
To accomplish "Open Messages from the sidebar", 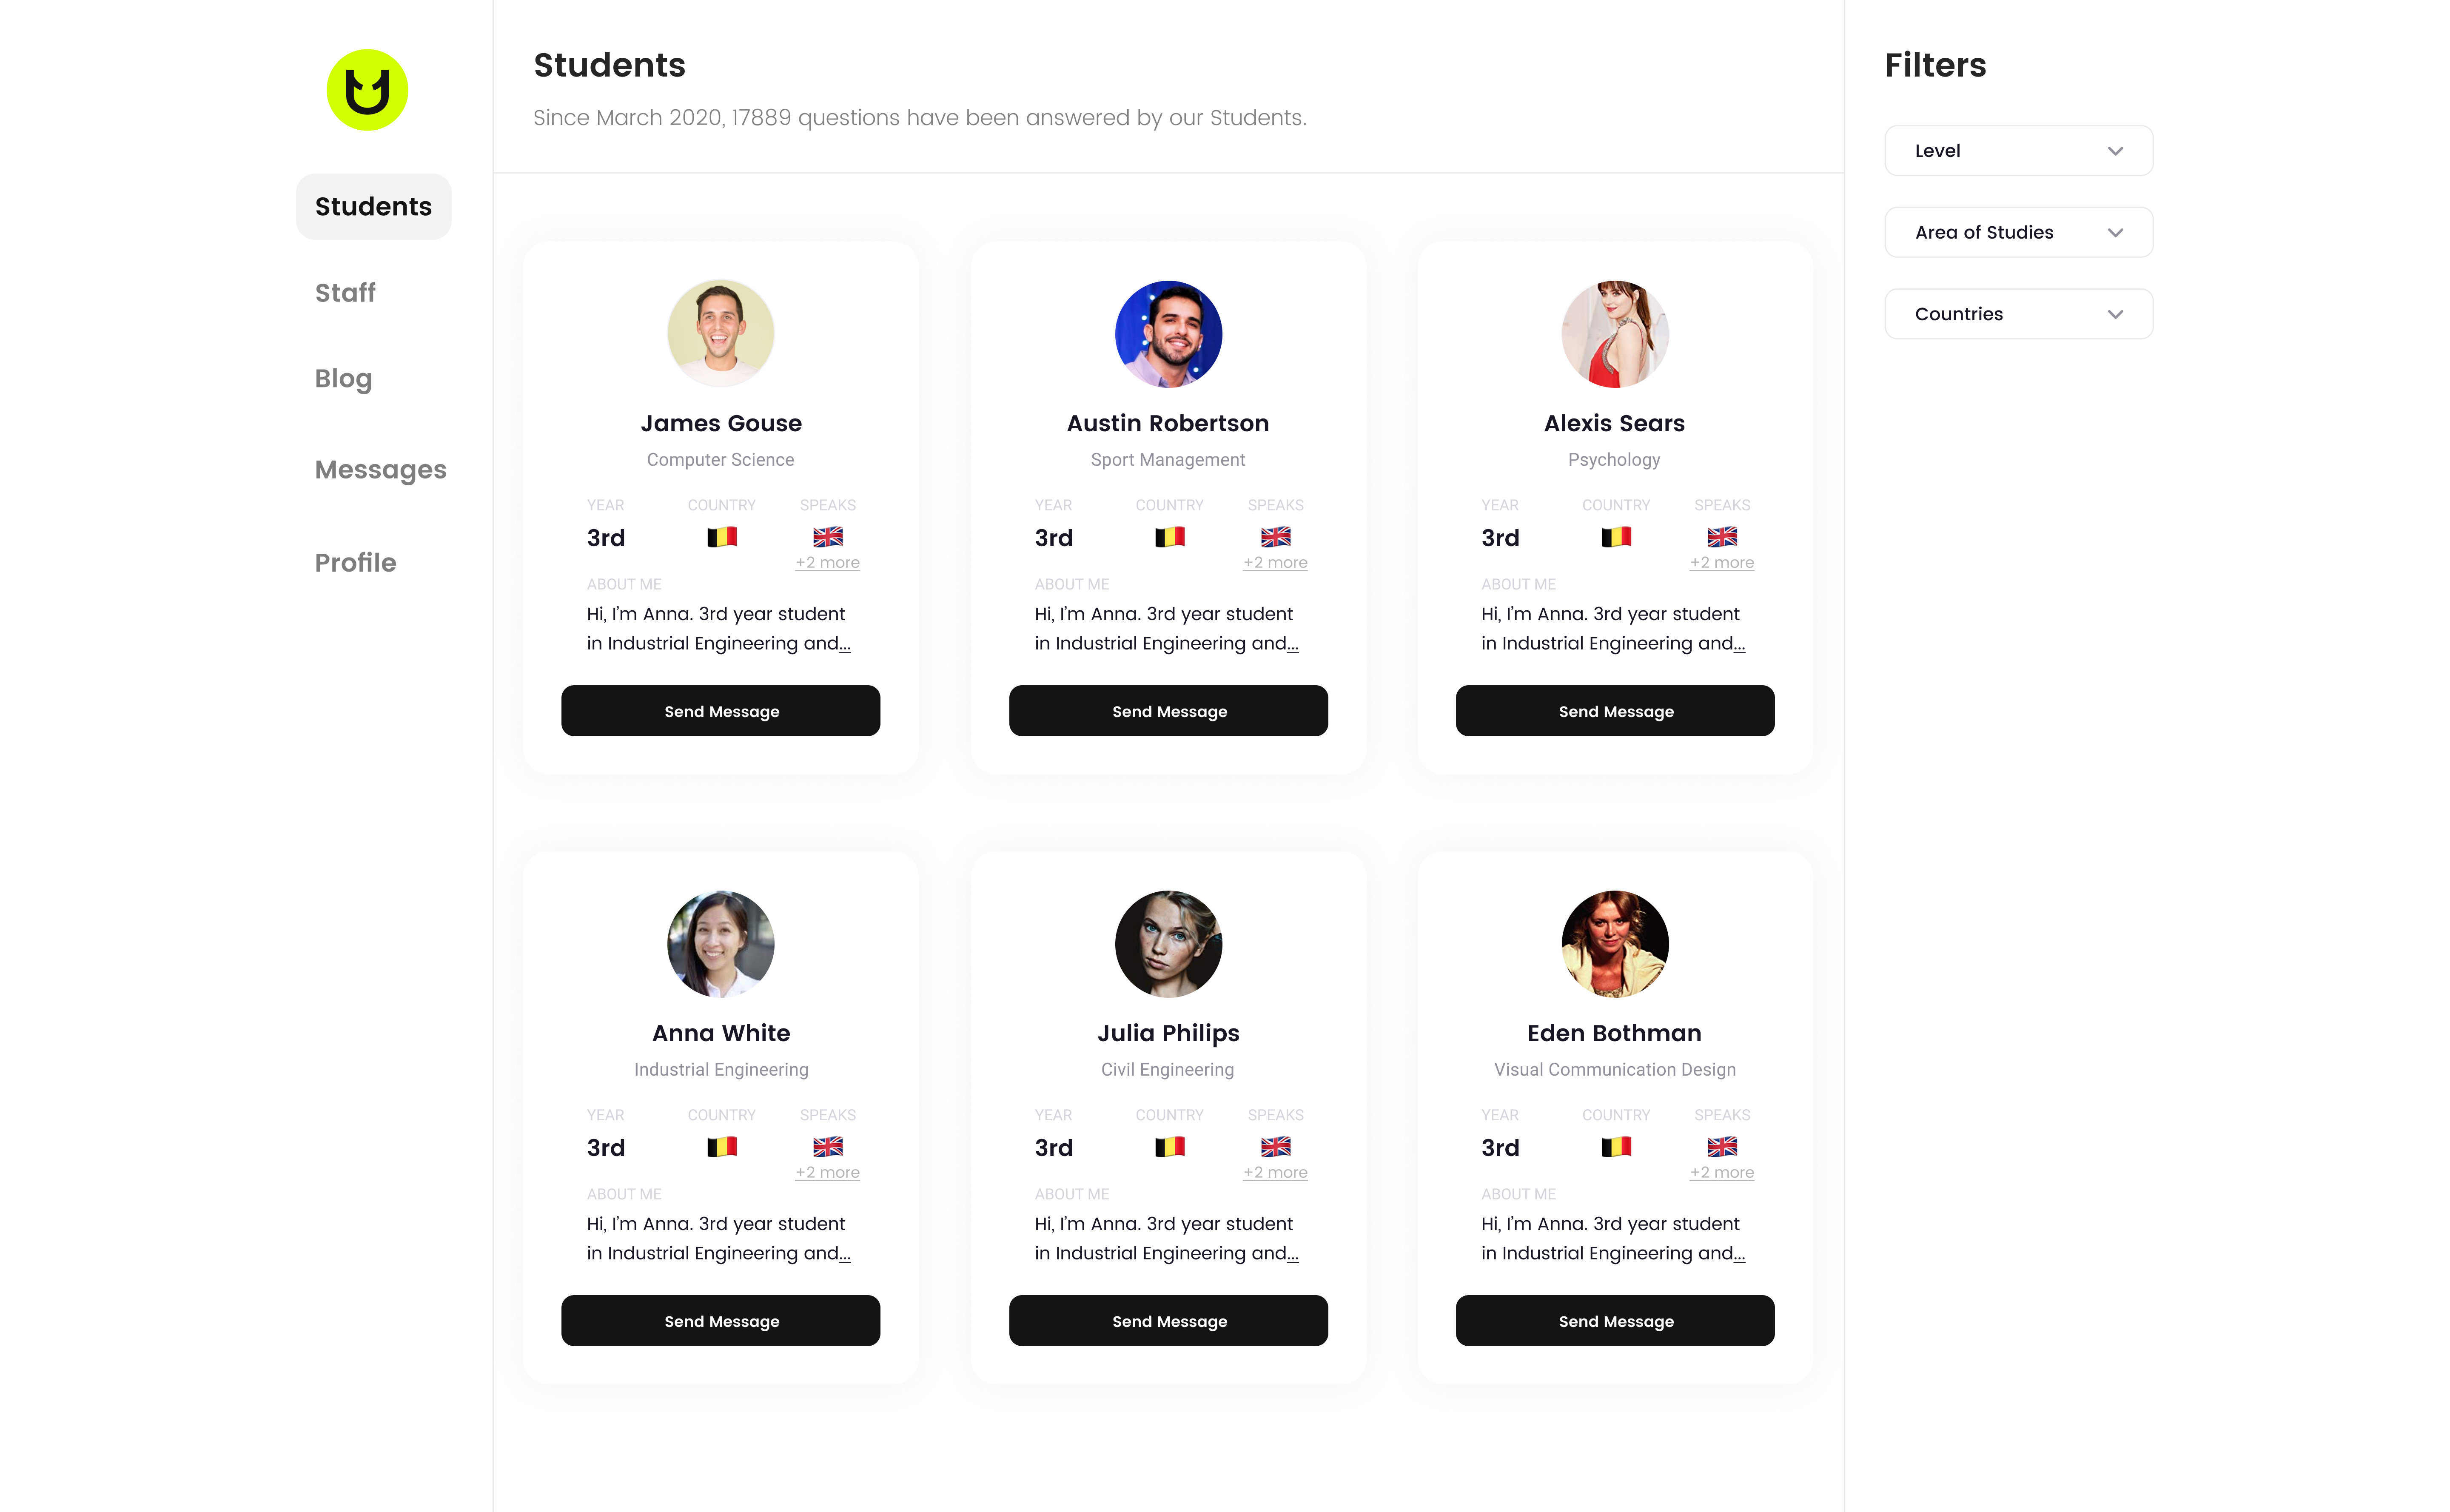I will [x=380, y=470].
